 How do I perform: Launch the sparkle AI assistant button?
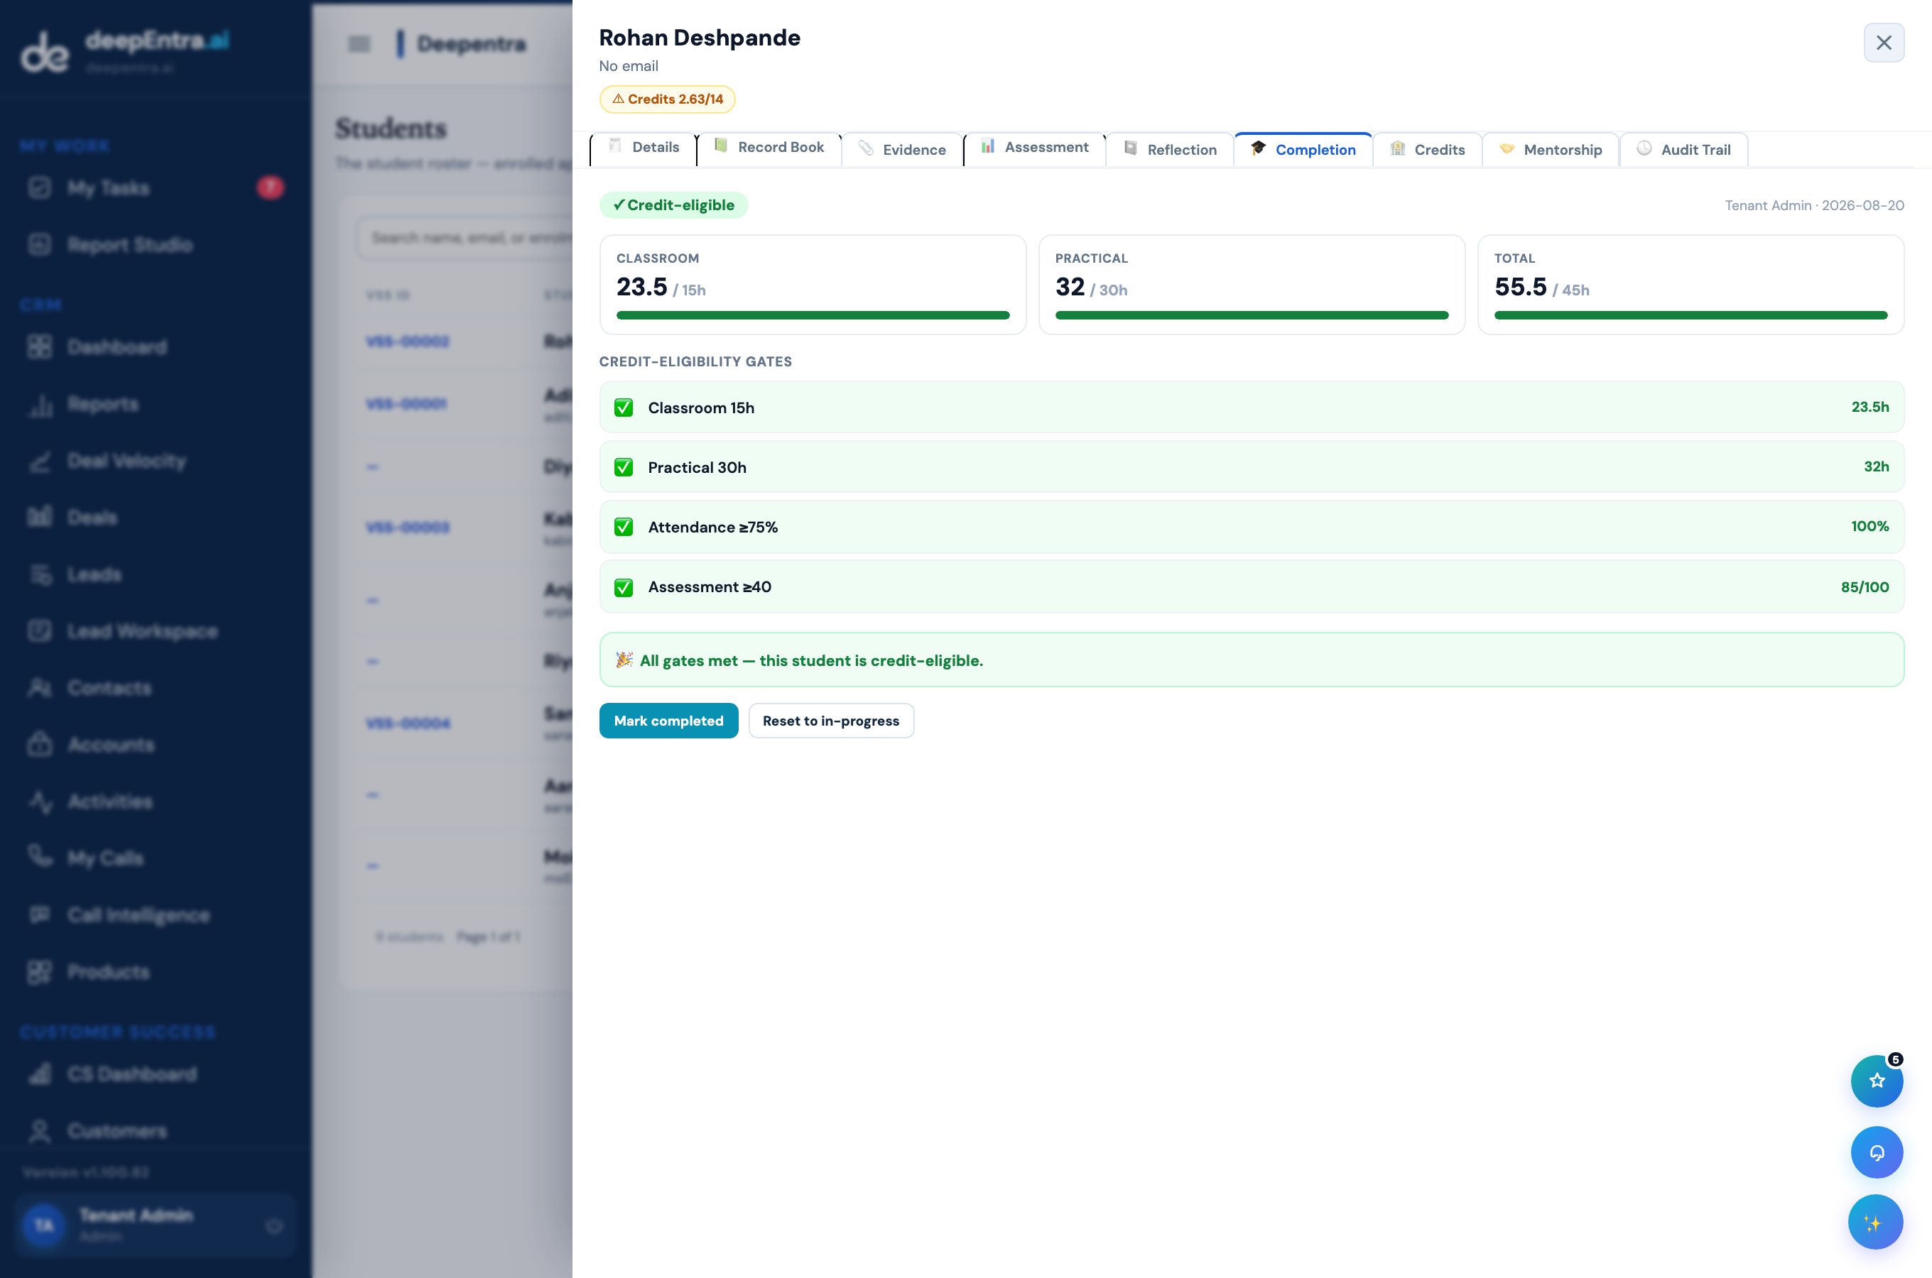1874,1222
